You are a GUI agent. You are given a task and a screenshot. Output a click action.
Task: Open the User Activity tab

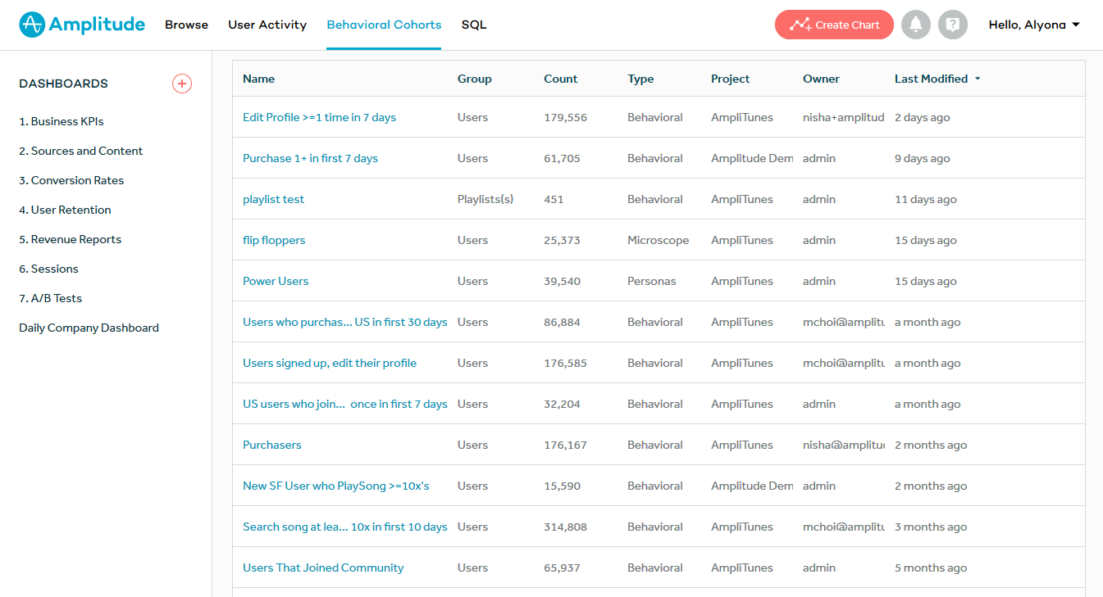click(x=267, y=25)
